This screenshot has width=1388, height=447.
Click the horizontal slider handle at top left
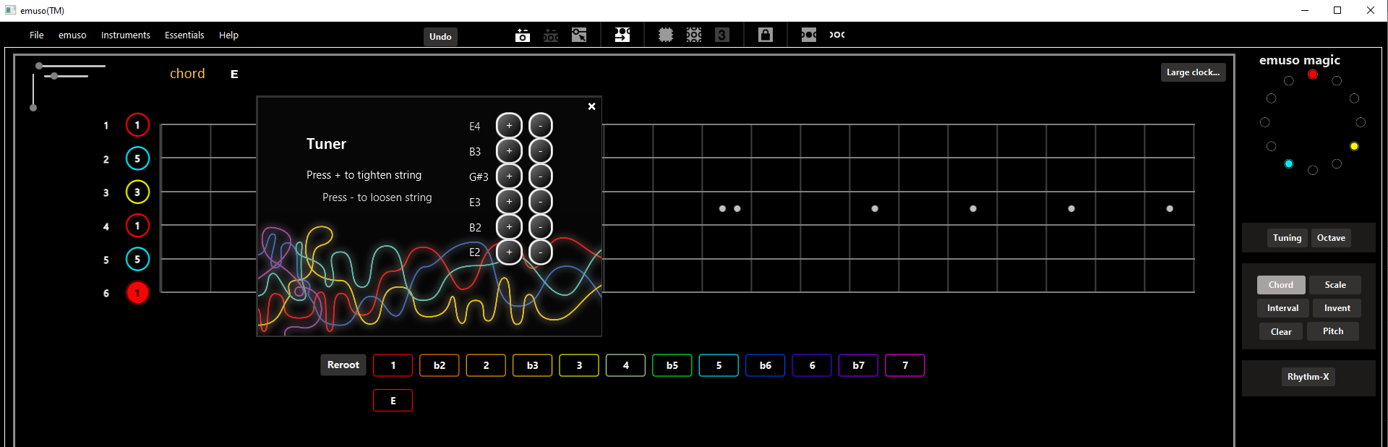pyautogui.click(x=55, y=76)
